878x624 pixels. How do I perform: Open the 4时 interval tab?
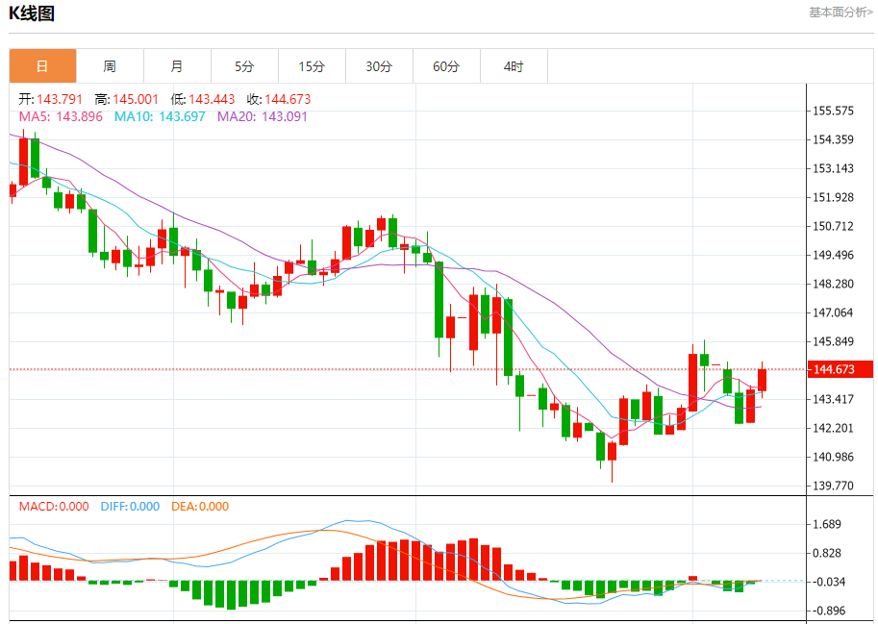coord(514,66)
